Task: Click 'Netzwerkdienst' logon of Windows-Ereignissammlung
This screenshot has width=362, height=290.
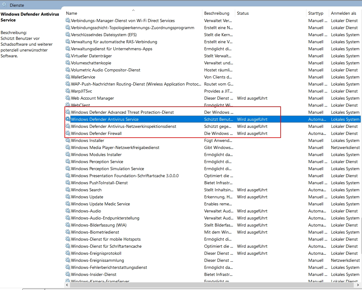Action: point(345,260)
